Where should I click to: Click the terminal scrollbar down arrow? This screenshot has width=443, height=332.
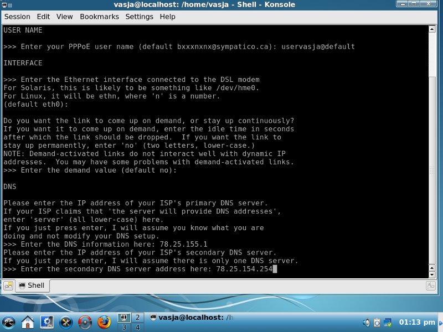(432, 273)
